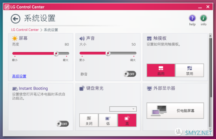Enable touchpad with the 启用 button
This screenshot has width=216, height=139.
coord(161,70)
